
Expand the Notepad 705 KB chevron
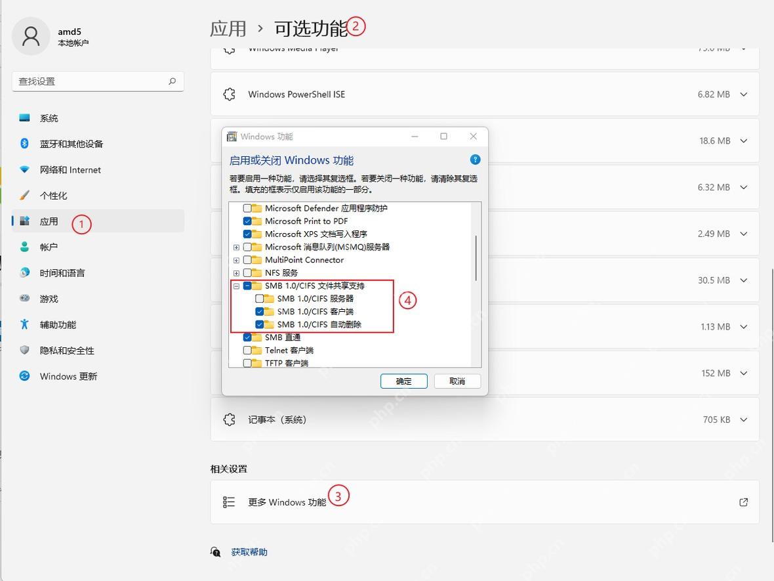tap(743, 420)
